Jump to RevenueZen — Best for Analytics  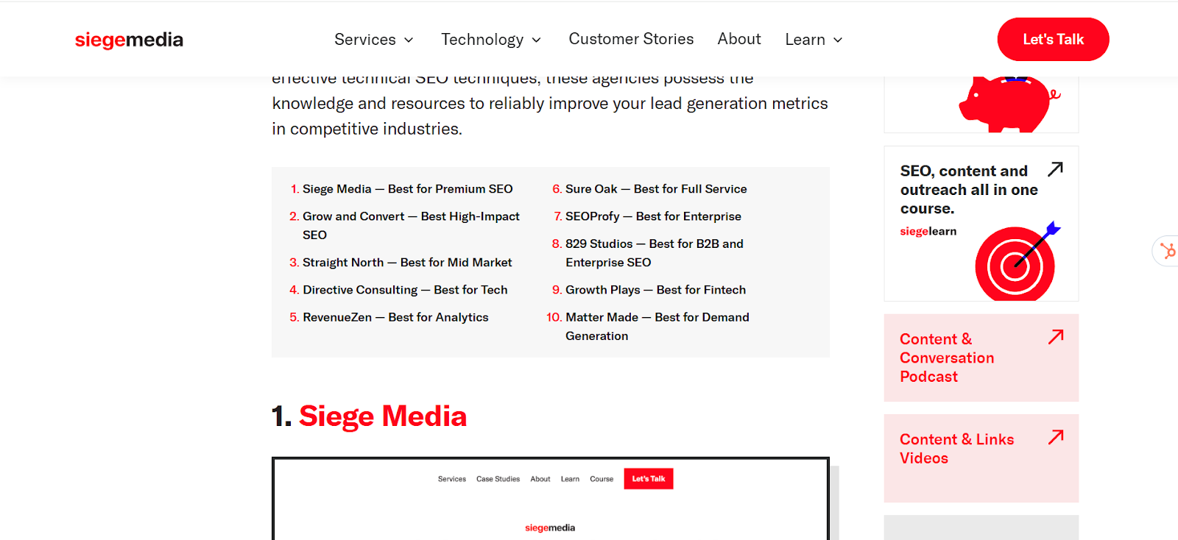point(395,317)
